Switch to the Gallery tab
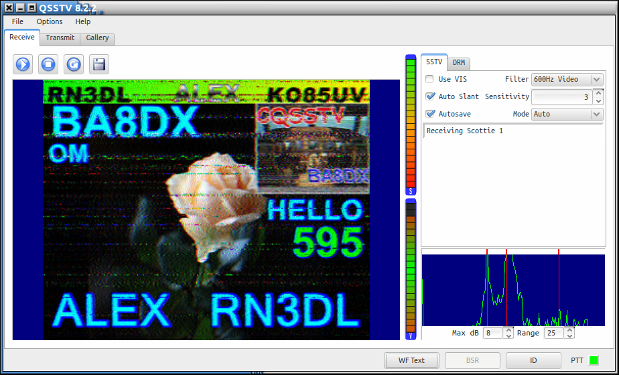This screenshot has height=375, width=619. 97,38
